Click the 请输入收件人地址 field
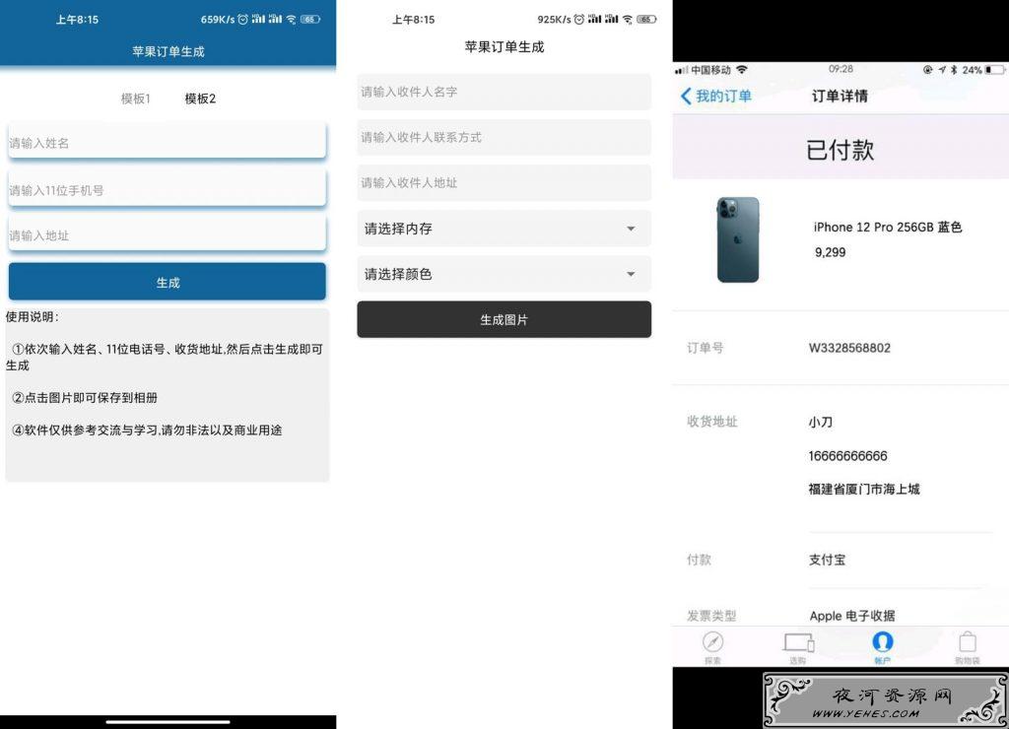This screenshot has height=729, width=1009. 504,182
